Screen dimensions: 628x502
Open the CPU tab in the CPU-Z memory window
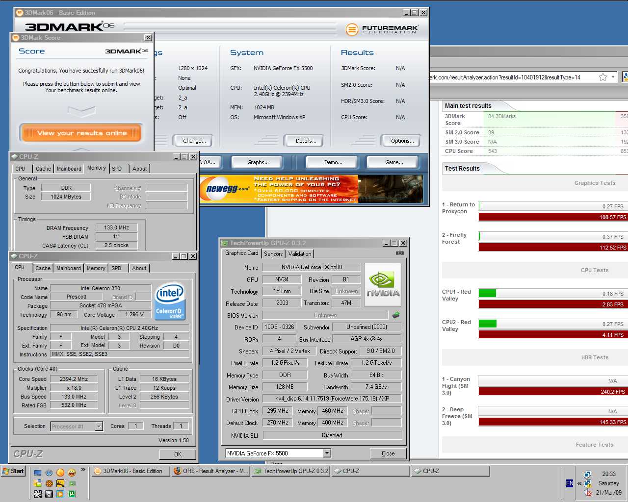[20, 169]
